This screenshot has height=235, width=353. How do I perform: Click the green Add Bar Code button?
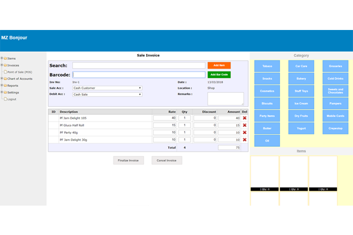pyautogui.click(x=219, y=75)
